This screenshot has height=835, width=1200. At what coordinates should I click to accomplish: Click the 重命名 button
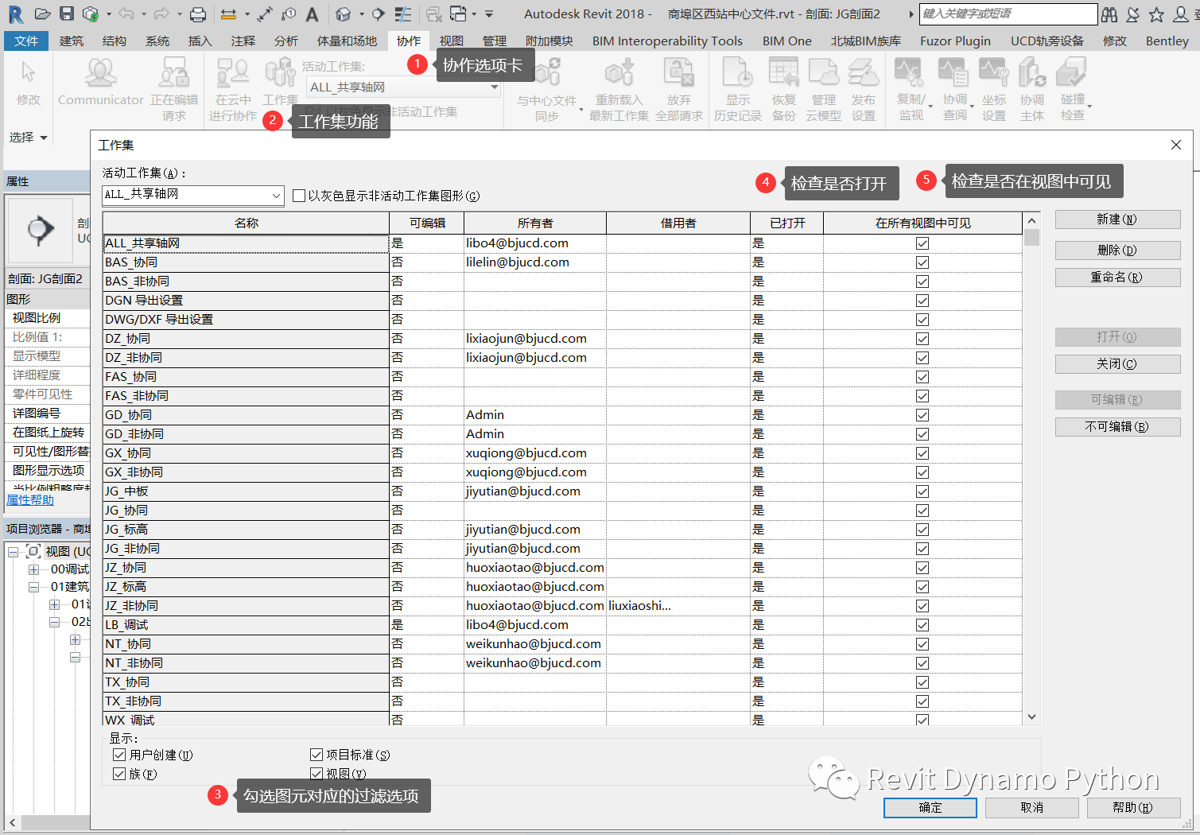click(x=1117, y=278)
